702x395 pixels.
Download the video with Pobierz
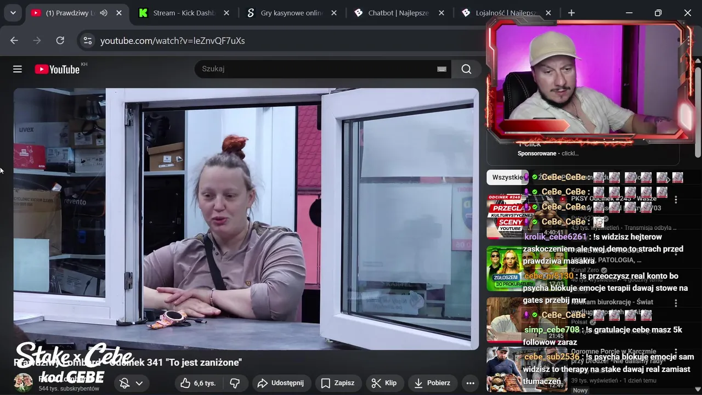(433, 383)
